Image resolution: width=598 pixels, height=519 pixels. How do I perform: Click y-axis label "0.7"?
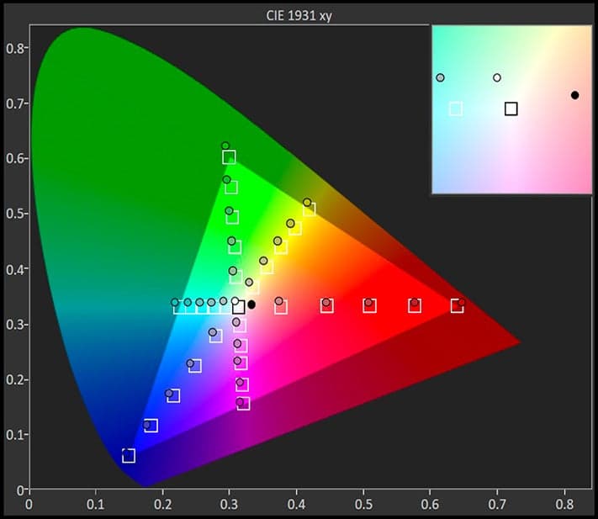click(x=14, y=103)
